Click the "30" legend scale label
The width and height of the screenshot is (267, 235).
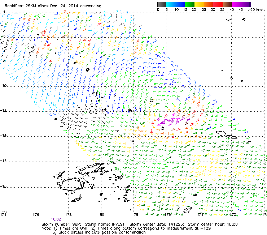coord(213,10)
